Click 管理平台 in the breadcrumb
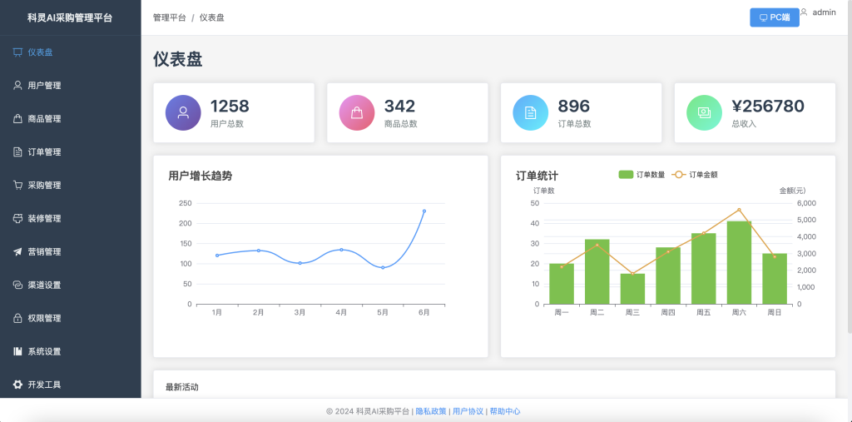852x422 pixels. pos(170,17)
